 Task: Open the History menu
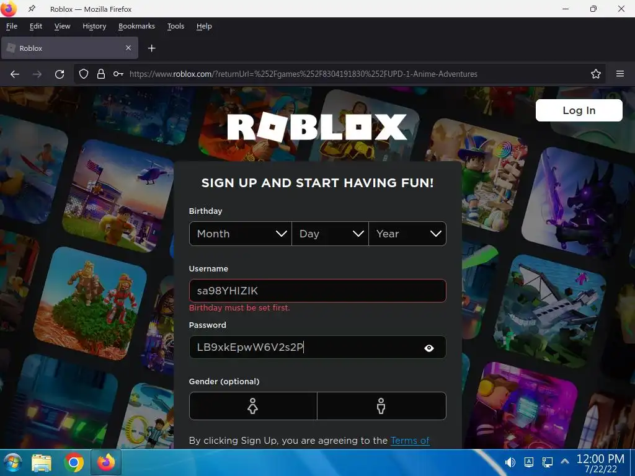[94, 26]
